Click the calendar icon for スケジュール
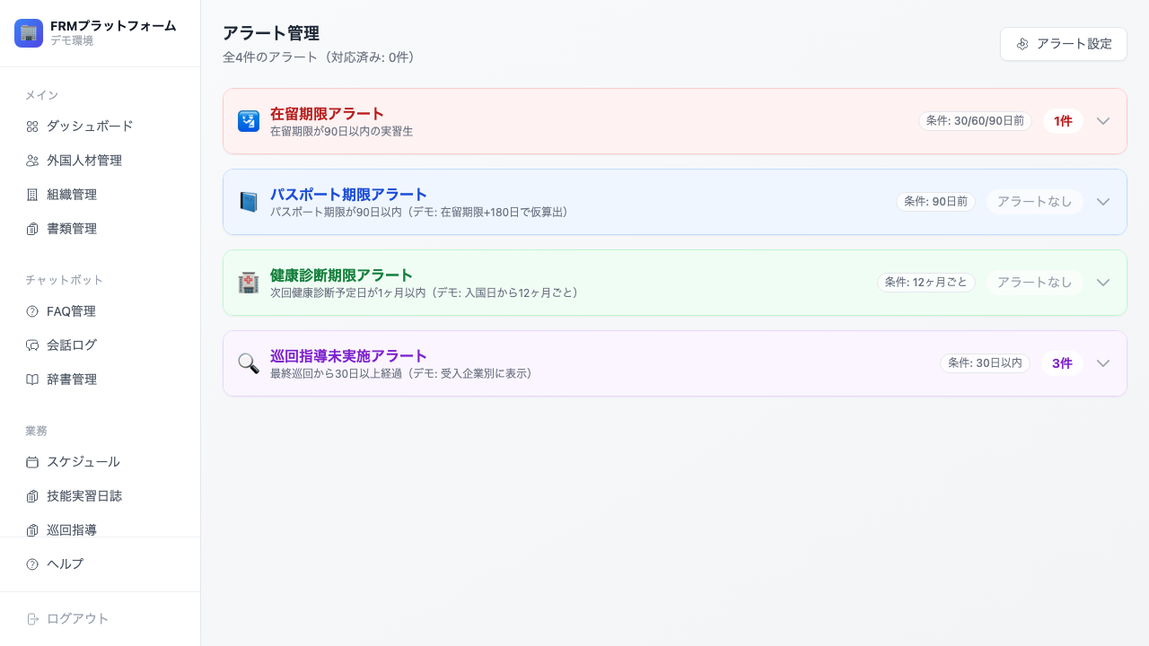1149x646 pixels. (x=32, y=462)
